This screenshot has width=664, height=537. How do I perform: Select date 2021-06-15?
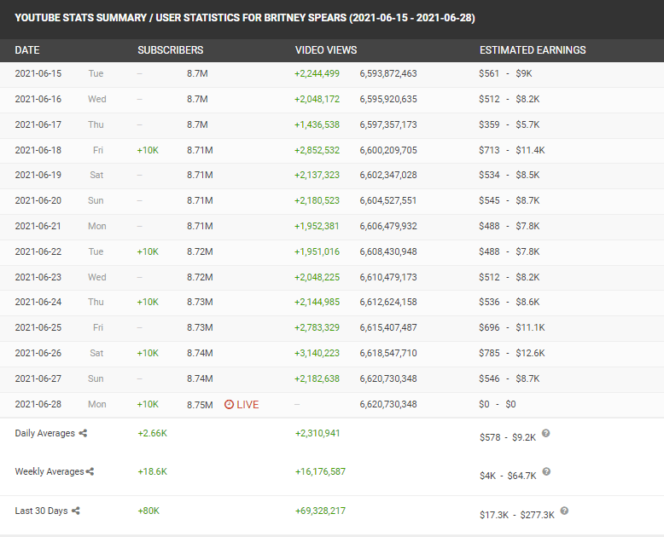coord(38,73)
